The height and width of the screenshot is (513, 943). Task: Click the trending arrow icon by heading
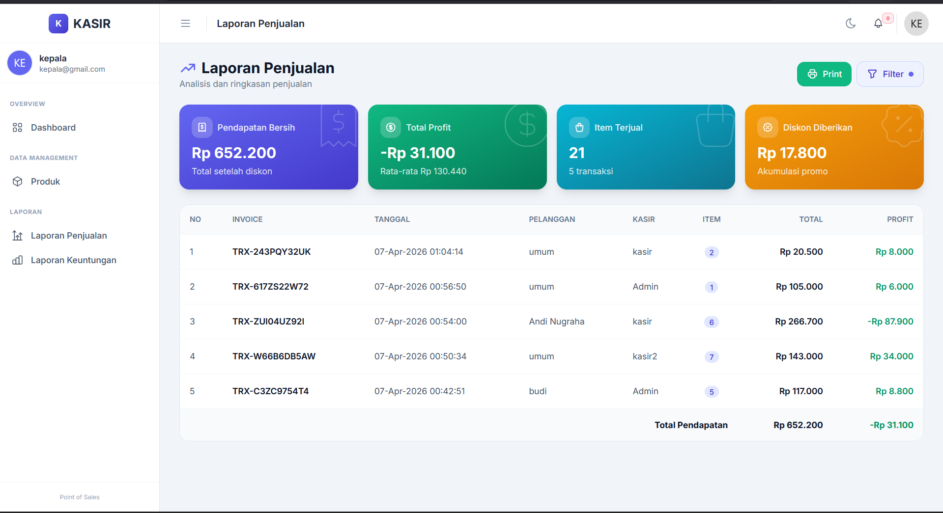[188, 68]
